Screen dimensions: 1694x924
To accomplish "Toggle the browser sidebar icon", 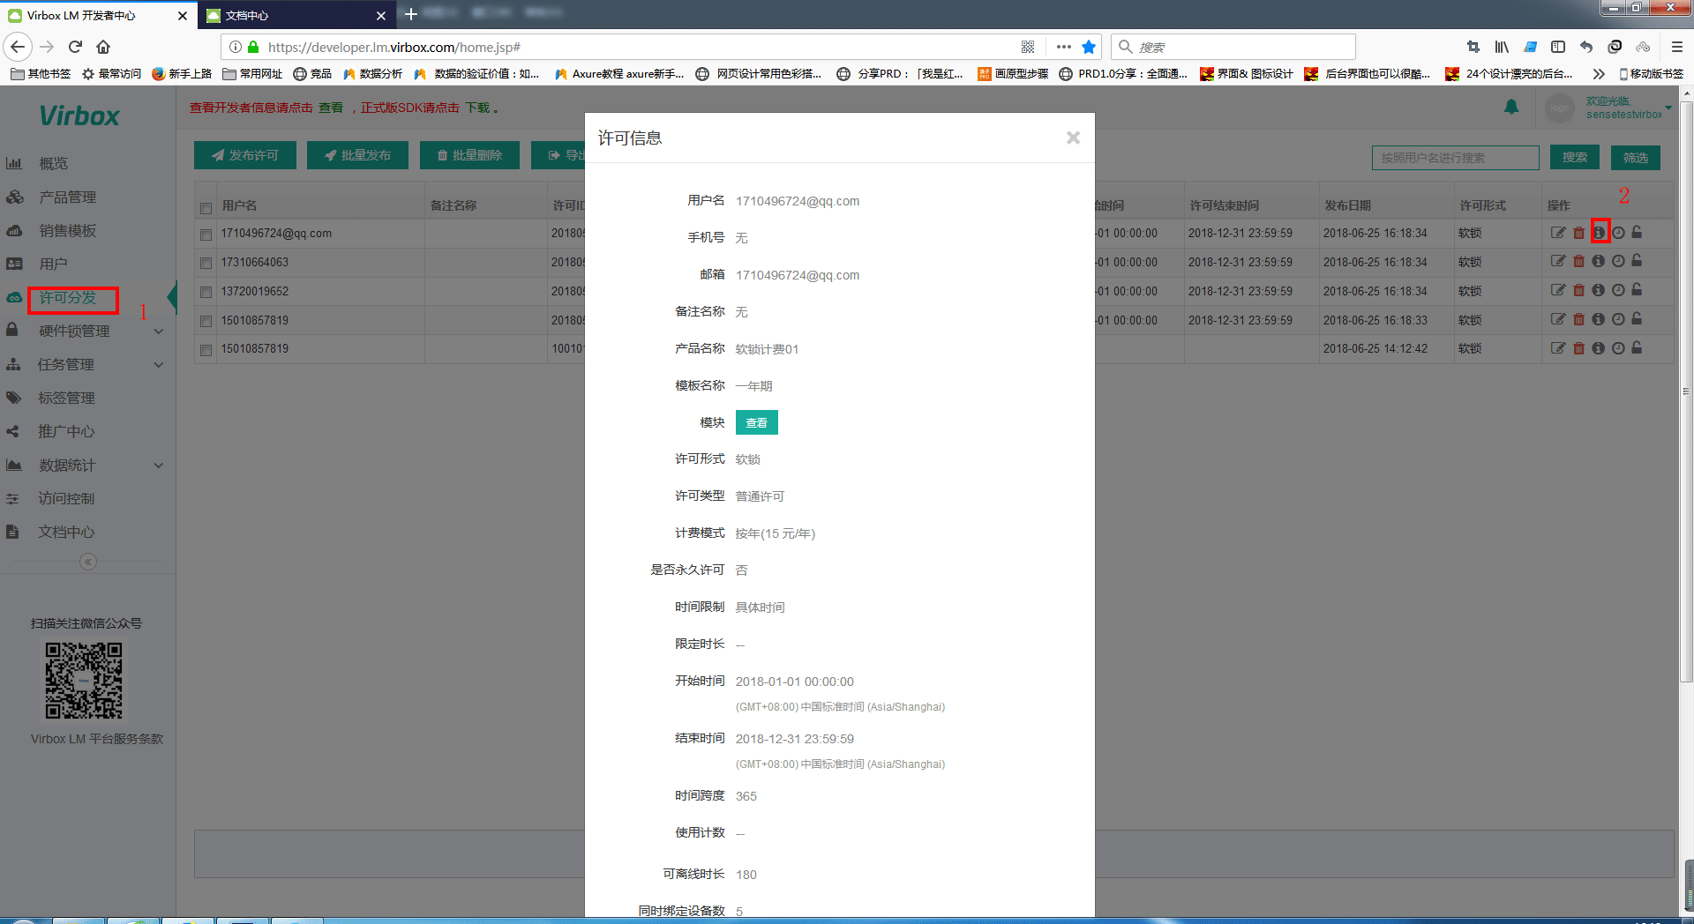I will click(1558, 47).
